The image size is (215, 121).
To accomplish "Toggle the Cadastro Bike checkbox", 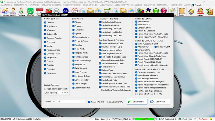I will pyautogui.click(x=45, y=34).
